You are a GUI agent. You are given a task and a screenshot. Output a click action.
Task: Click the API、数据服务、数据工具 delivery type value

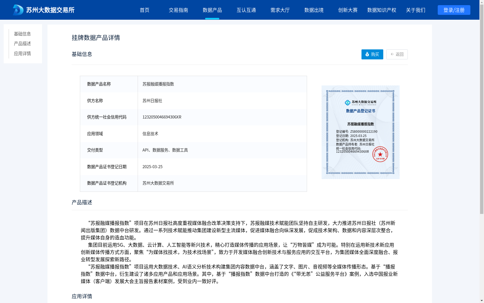pyautogui.click(x=165, y=150)
